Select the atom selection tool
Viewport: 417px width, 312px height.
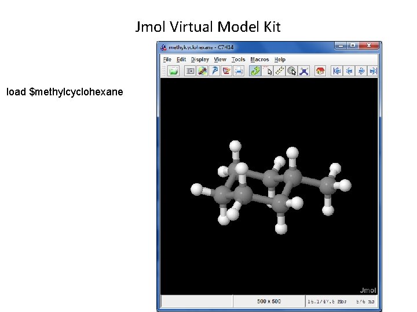click(267, 71)
